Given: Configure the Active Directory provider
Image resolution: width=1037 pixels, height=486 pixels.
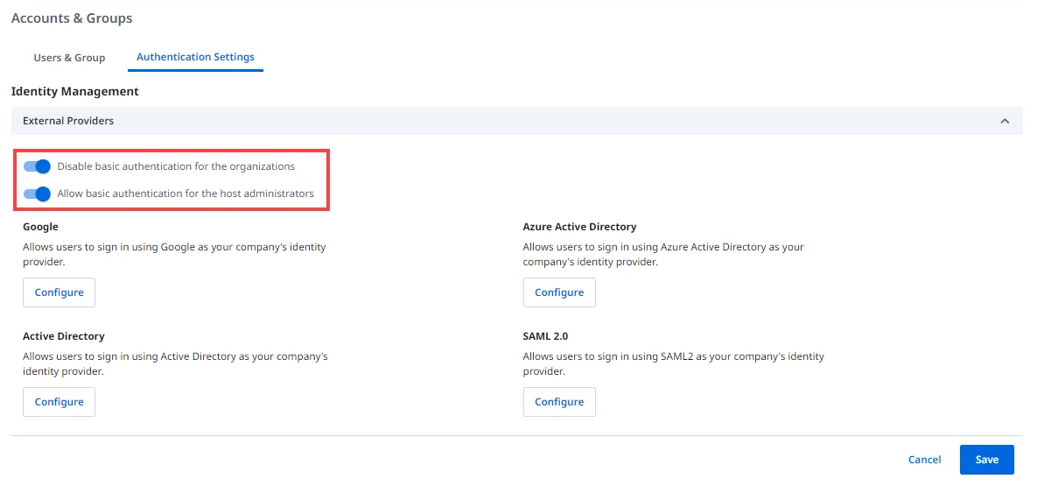Looking at the screenshot, I should click(59, 402).
